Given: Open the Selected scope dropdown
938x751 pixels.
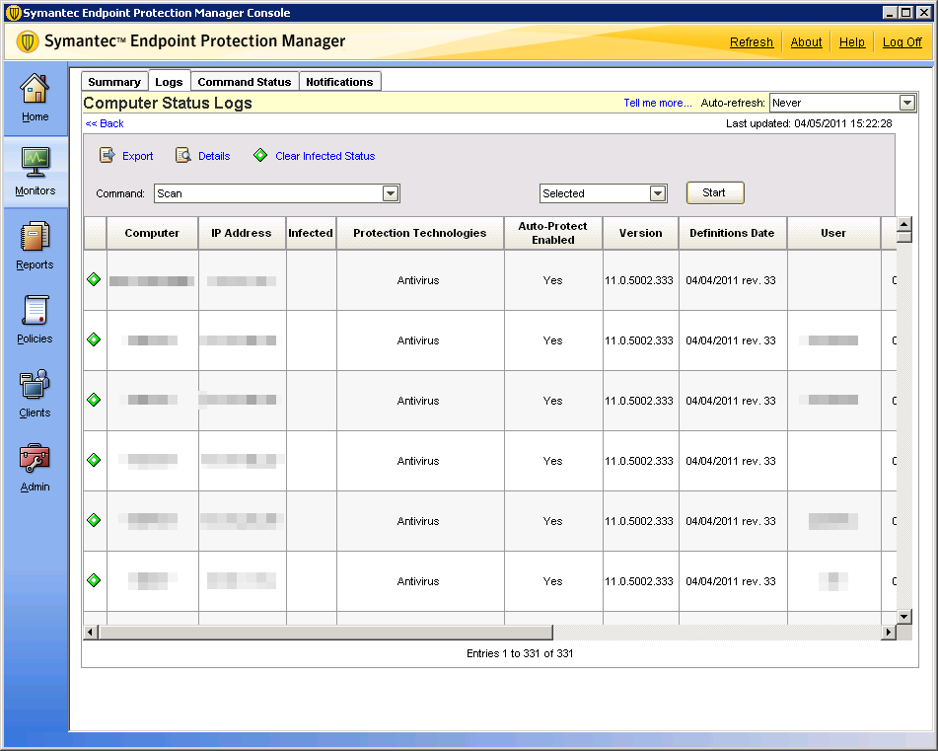Looking at the screenshot, I should coord(658,193).
